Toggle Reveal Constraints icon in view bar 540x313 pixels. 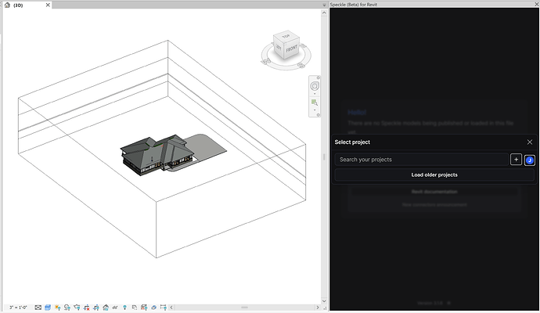pyautogui.click(x=164, y=308)
